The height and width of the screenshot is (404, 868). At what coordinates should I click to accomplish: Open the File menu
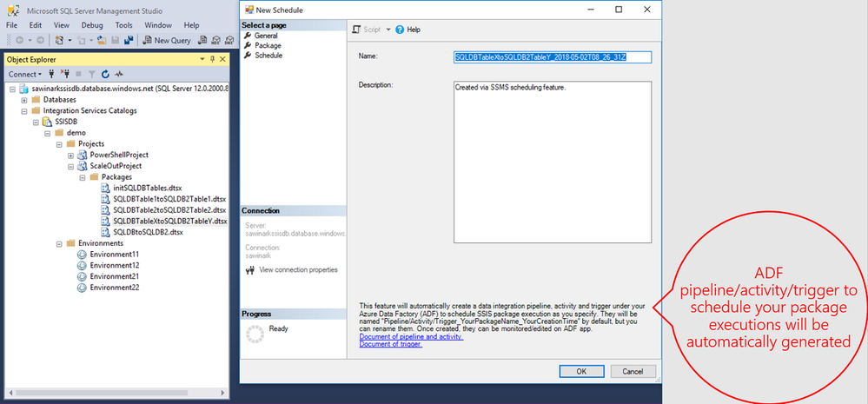click(x=11, y=25)
